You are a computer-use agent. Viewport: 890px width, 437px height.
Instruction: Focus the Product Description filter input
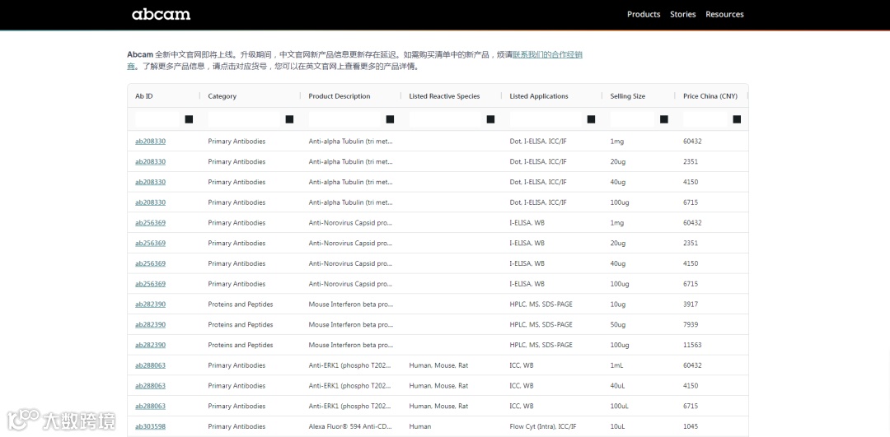point(344,119)
